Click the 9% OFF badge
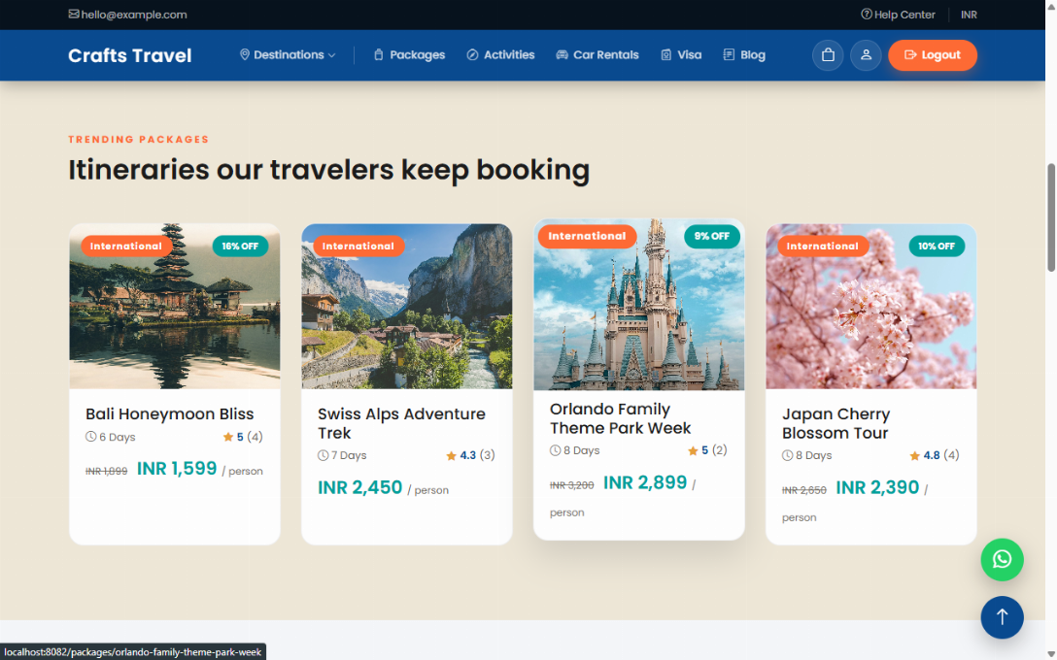Screen dimensions: 1057x660 712,236
